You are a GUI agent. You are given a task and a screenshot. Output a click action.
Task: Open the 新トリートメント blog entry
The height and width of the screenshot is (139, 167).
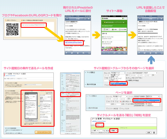114,38
